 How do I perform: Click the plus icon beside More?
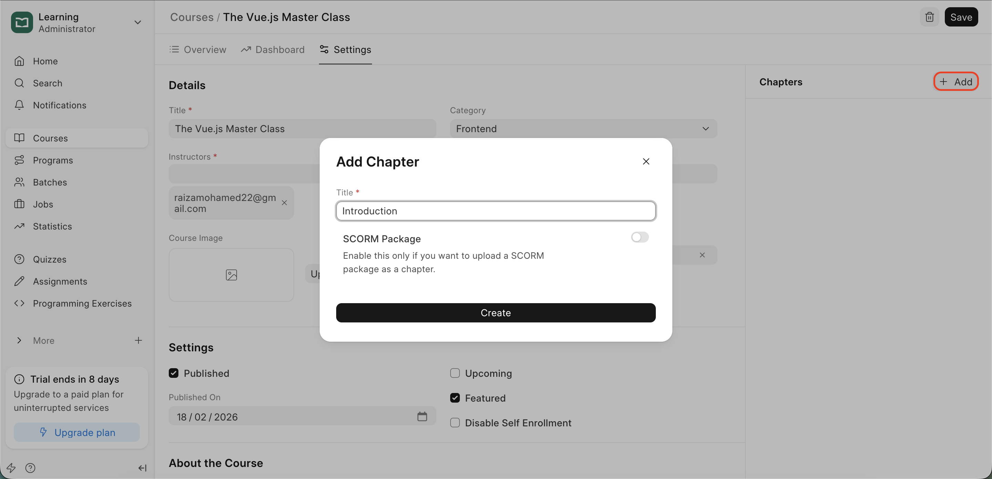point(138,340)
